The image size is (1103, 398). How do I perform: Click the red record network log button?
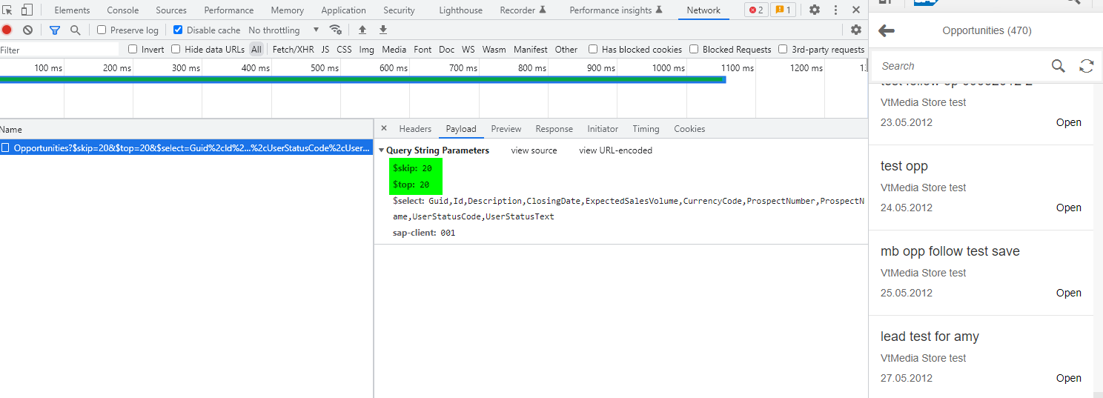click(x=7, y=30)
